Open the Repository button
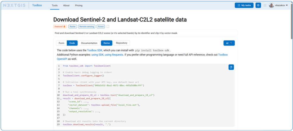Screen dimensions: 293x131 (121, 43)
